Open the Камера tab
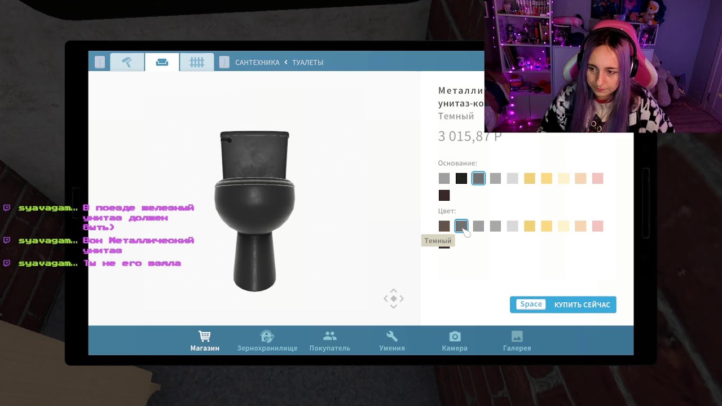This screenshot has height=406, width=722. point(455,341)
